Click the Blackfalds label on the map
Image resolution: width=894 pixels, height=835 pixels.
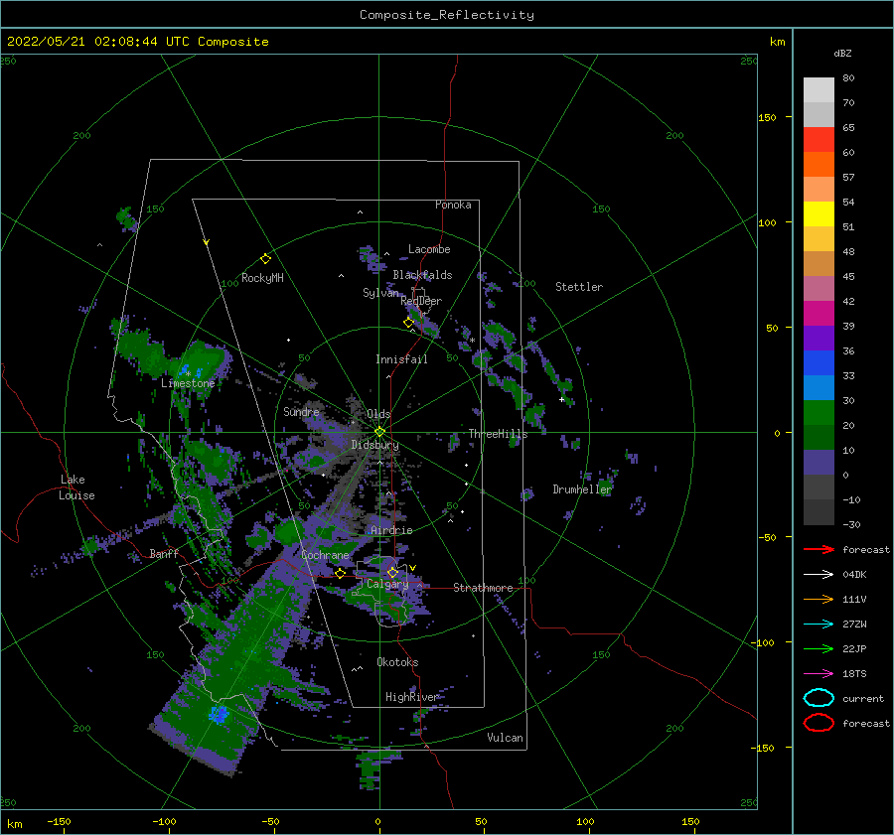pos(422,275)
